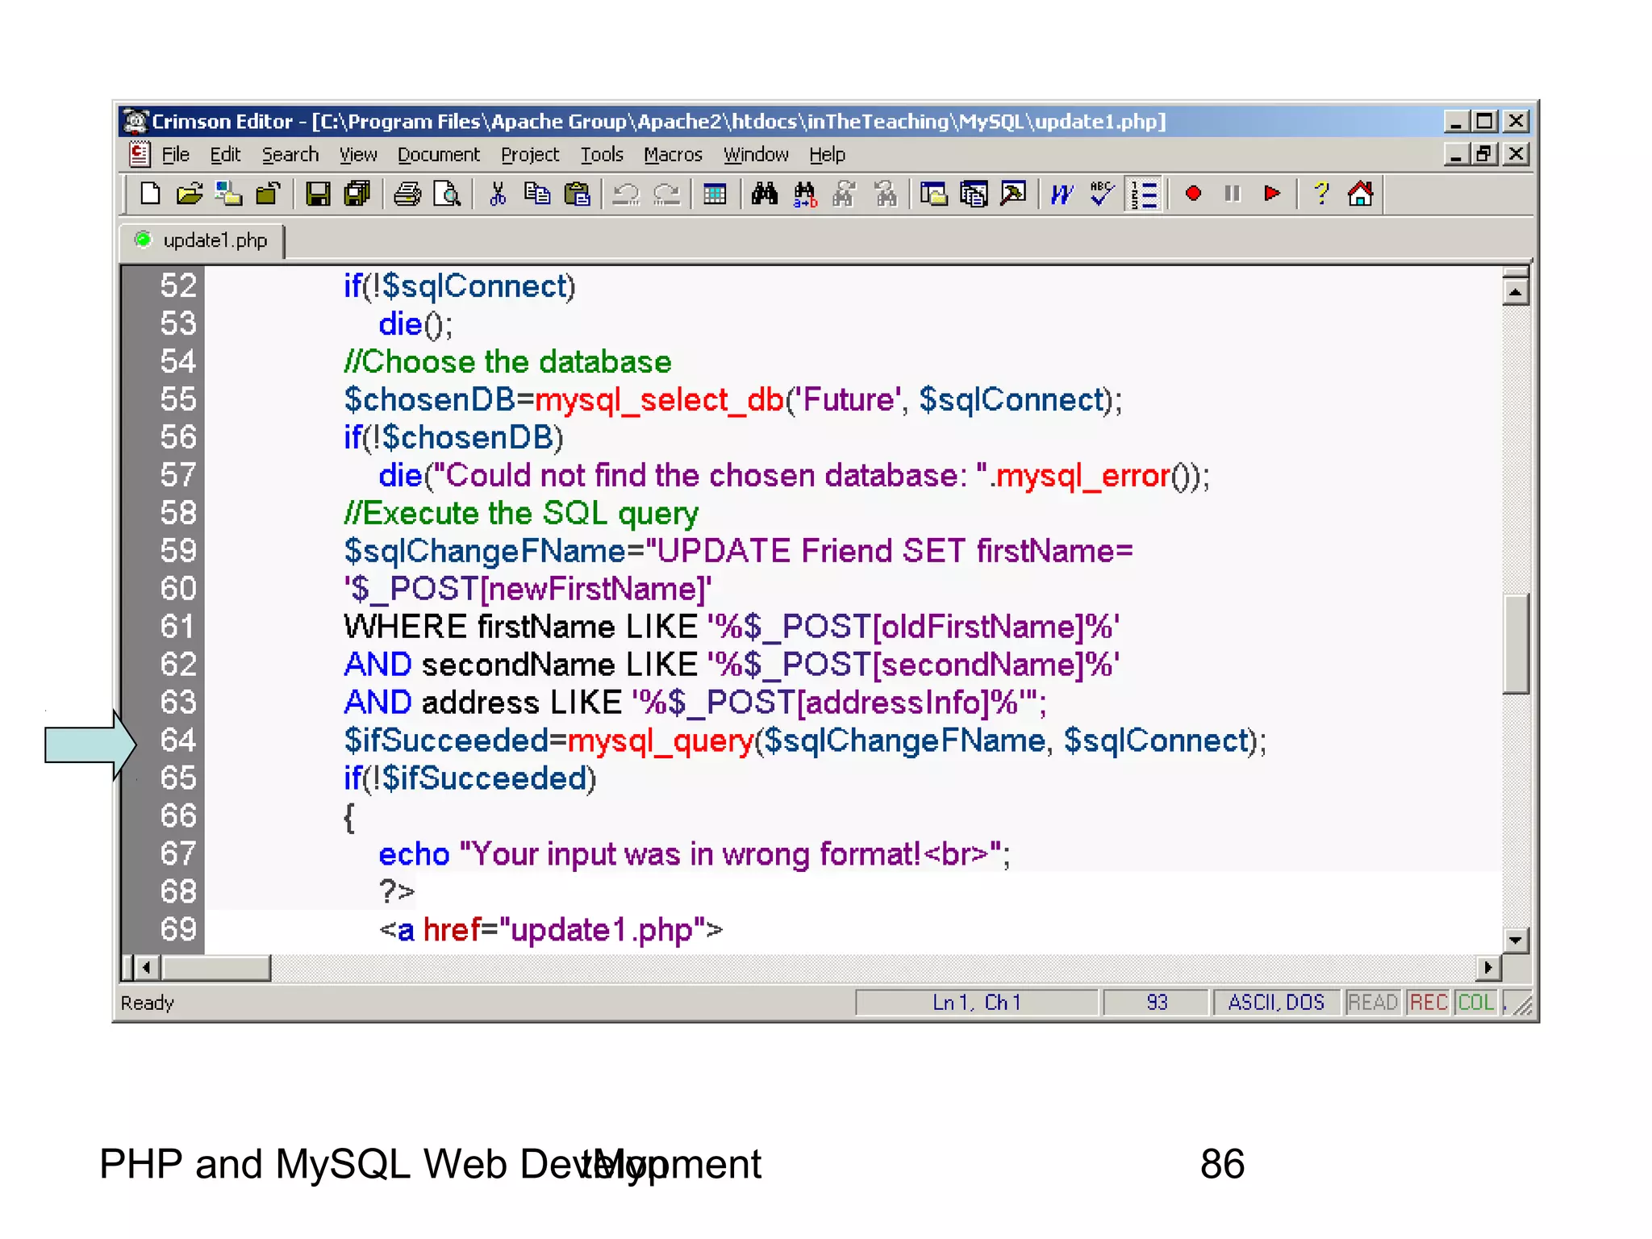Paste from clipboard
The image size is (1652, 1239).
point(577,194)
